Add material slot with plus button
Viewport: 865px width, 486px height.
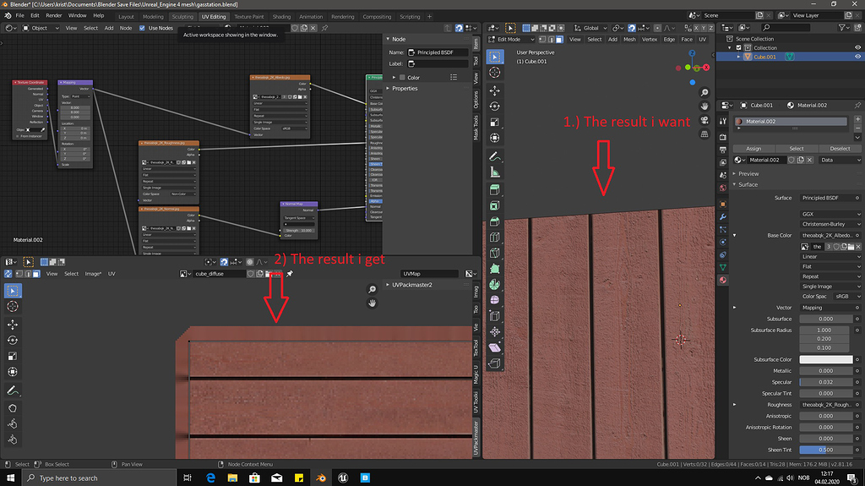point(857,118)
